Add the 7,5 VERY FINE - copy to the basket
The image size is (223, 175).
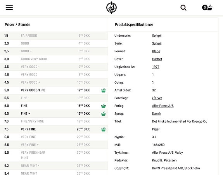pos(104,129)
